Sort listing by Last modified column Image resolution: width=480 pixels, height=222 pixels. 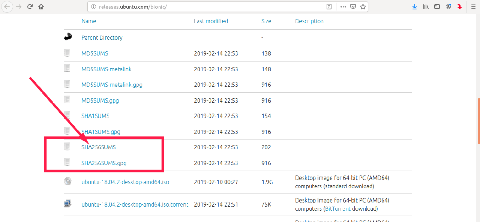click(x=211, y=21)
